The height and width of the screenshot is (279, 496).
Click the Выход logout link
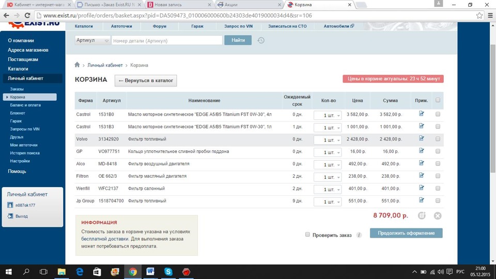click(x=22, y=216)
